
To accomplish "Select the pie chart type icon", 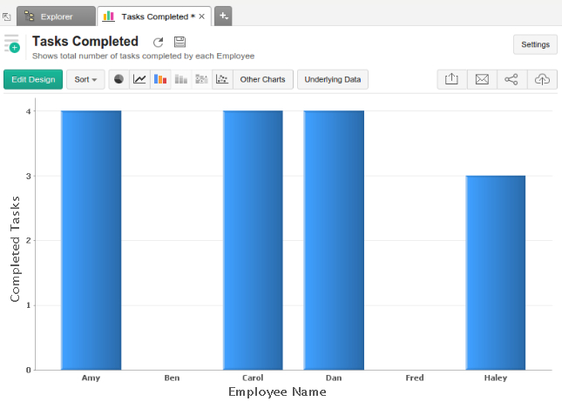I will 118,79.
